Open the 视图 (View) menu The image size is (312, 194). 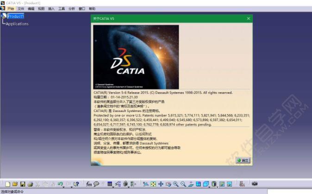[41, 8]
